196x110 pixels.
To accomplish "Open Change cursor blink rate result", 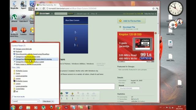I will point(24,49).
